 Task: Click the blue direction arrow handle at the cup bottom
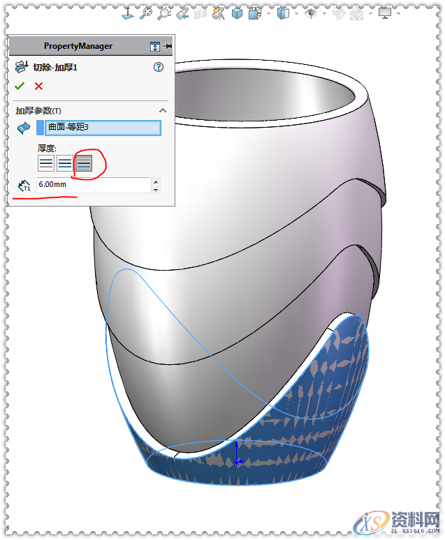point(236,453)
